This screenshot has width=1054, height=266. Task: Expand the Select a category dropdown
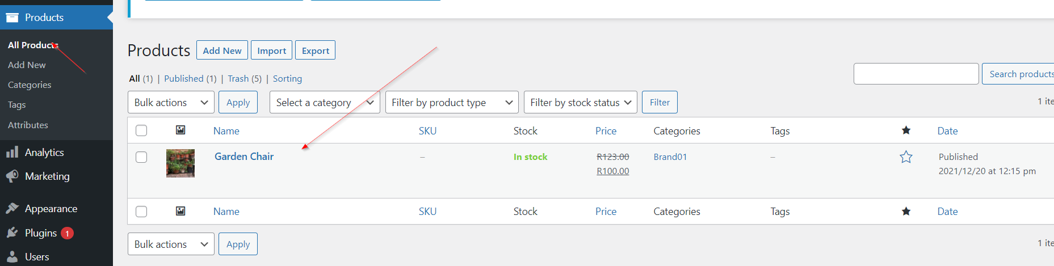(x=324, y=103)
